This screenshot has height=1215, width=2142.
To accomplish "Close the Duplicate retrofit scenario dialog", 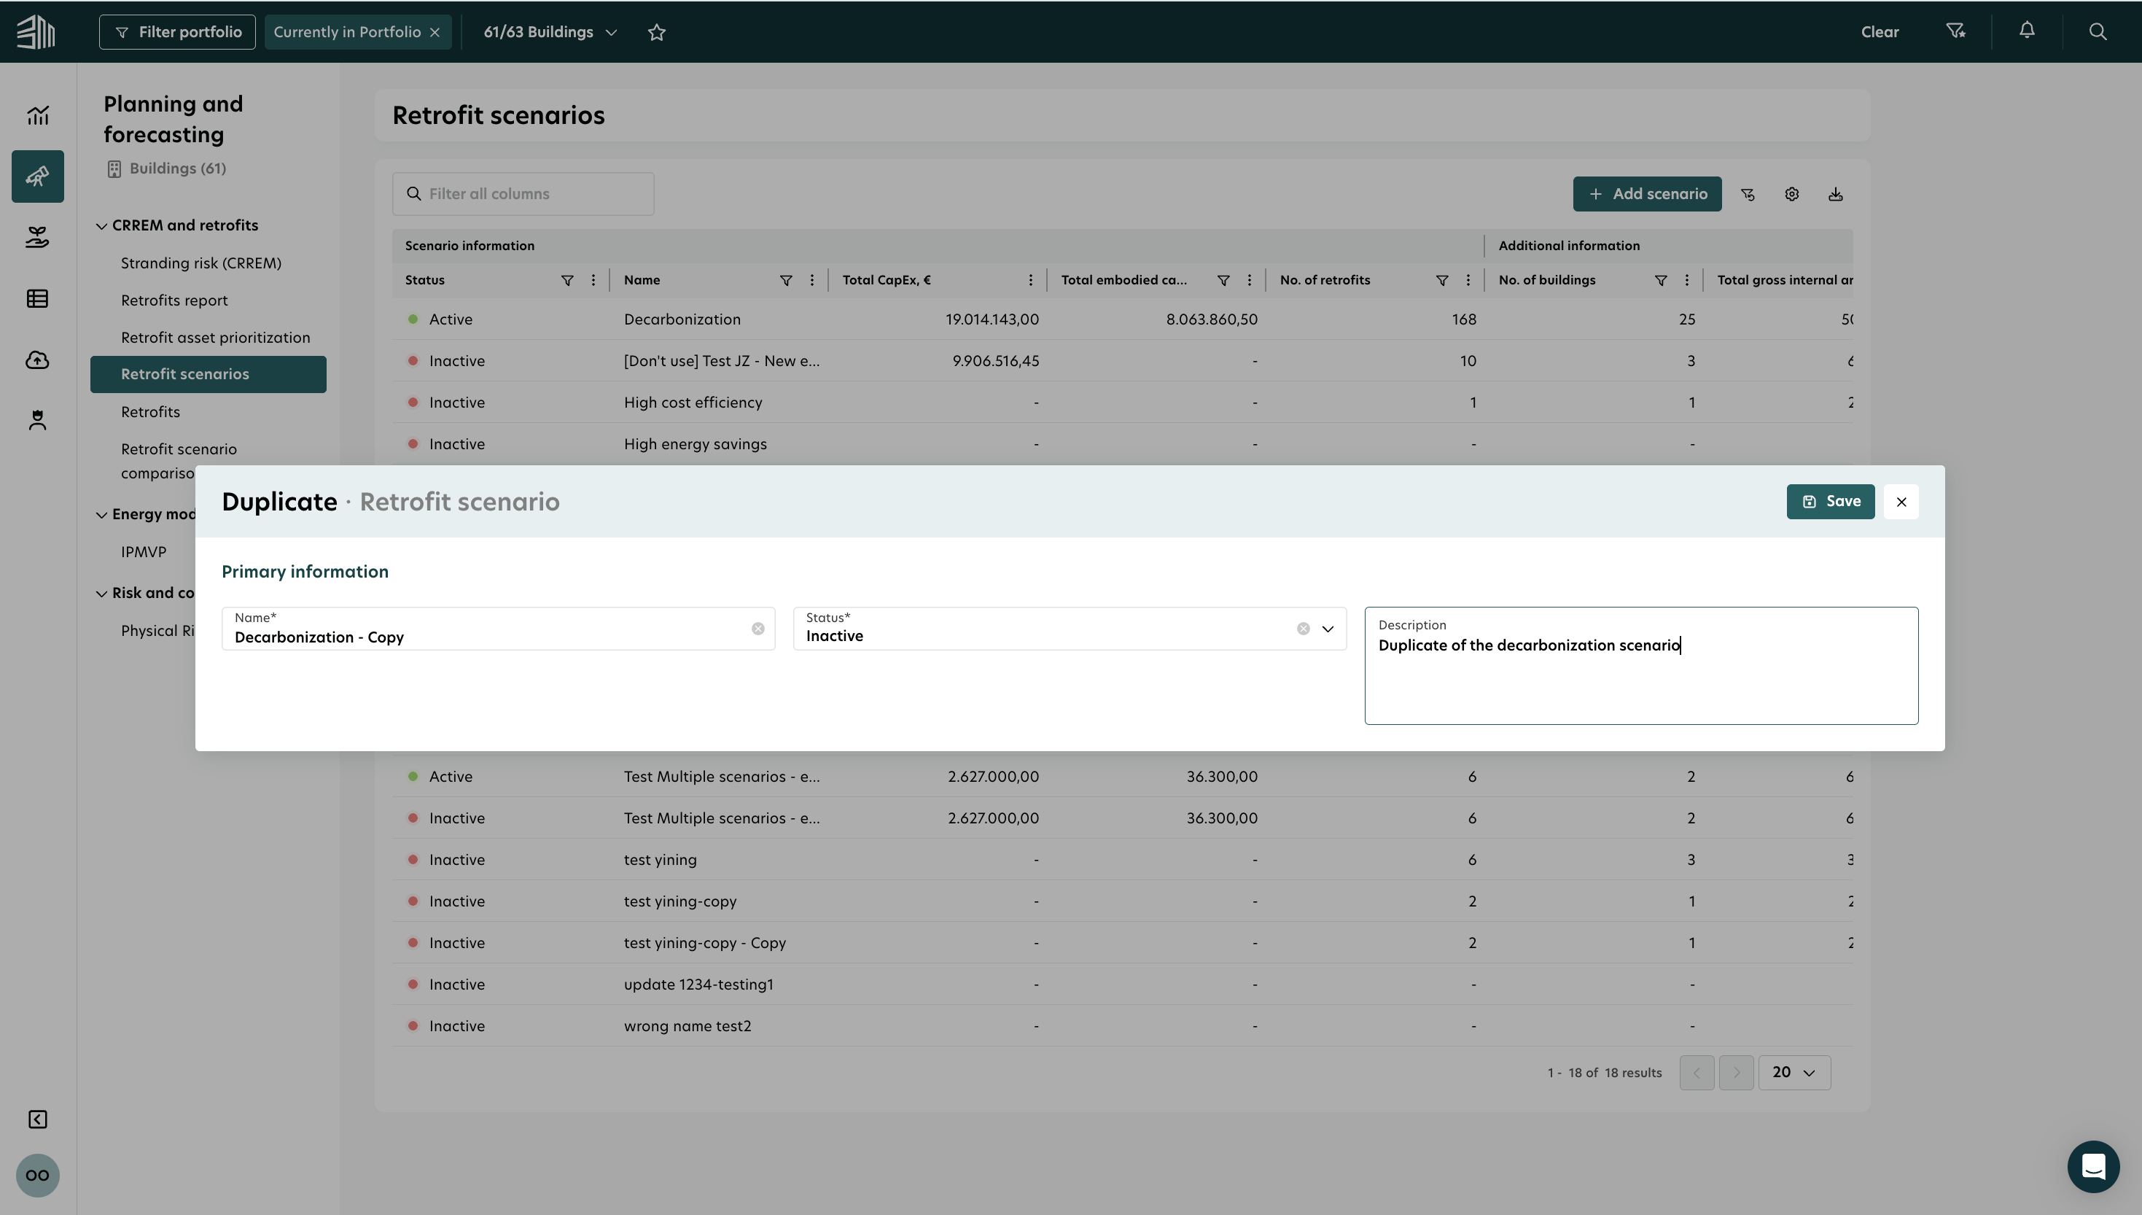I will (x=1901, y=502).
